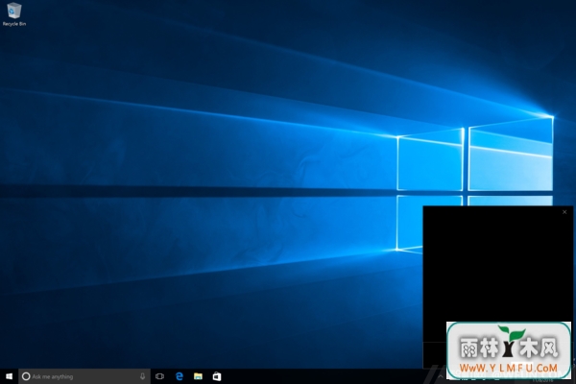Open File Explorer from the taskbar
The image size is (576, 384).
click(x=198, y=376)
